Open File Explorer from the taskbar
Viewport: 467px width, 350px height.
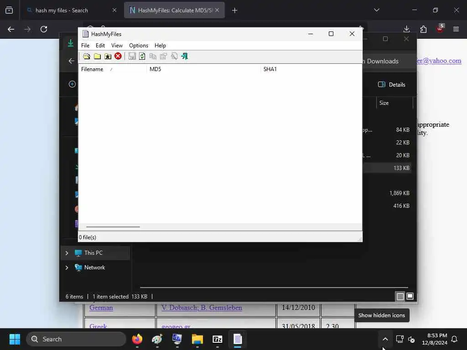pos(197,339)
